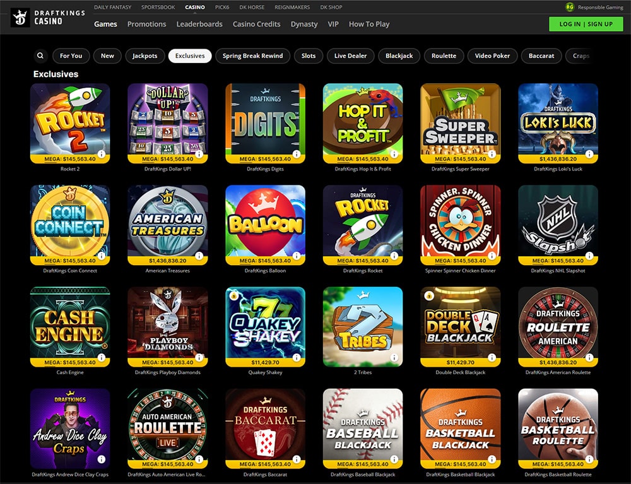Show info icon on Loki's Luck tile
Screen dimensions: 631x484
589,154
